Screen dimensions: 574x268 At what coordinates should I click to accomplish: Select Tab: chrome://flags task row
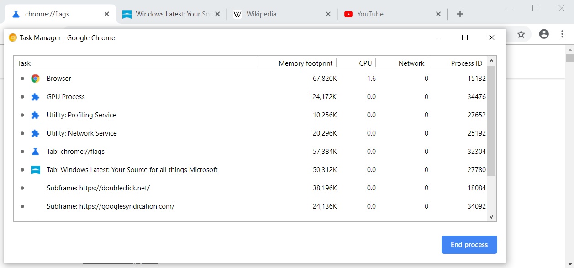tap(250, 152)
